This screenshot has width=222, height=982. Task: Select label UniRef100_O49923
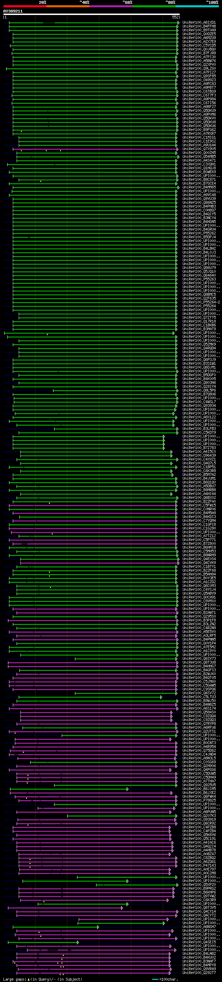pyautogui.click(x=199, y=80)
